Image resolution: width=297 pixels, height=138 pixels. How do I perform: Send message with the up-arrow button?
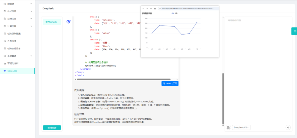tap(288, 128)
